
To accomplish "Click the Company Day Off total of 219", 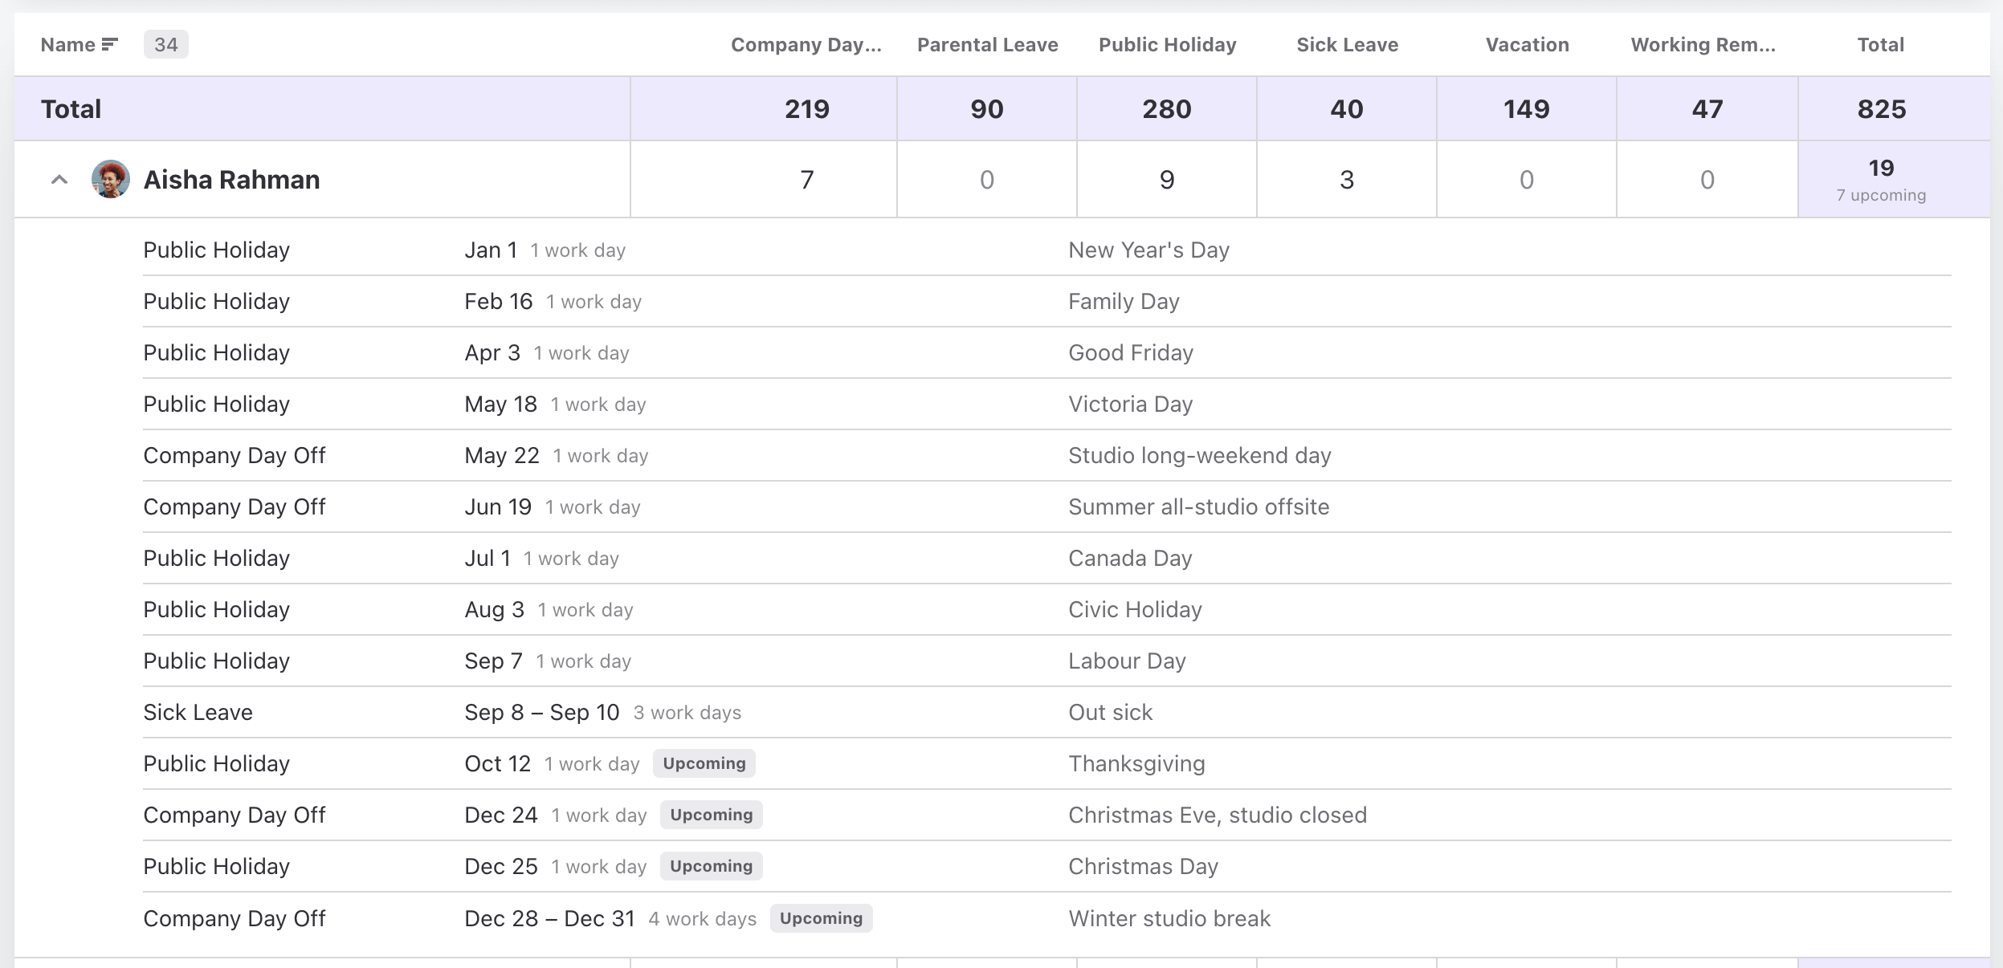I will 807,109.
